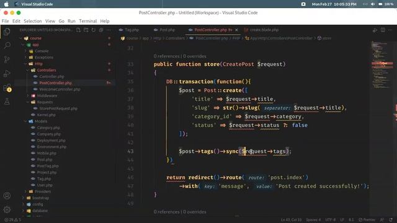This screenshot has width=397, height=223.
Task: Click the compare changes icon in editor toolbar
Action: tap(375, 30)
